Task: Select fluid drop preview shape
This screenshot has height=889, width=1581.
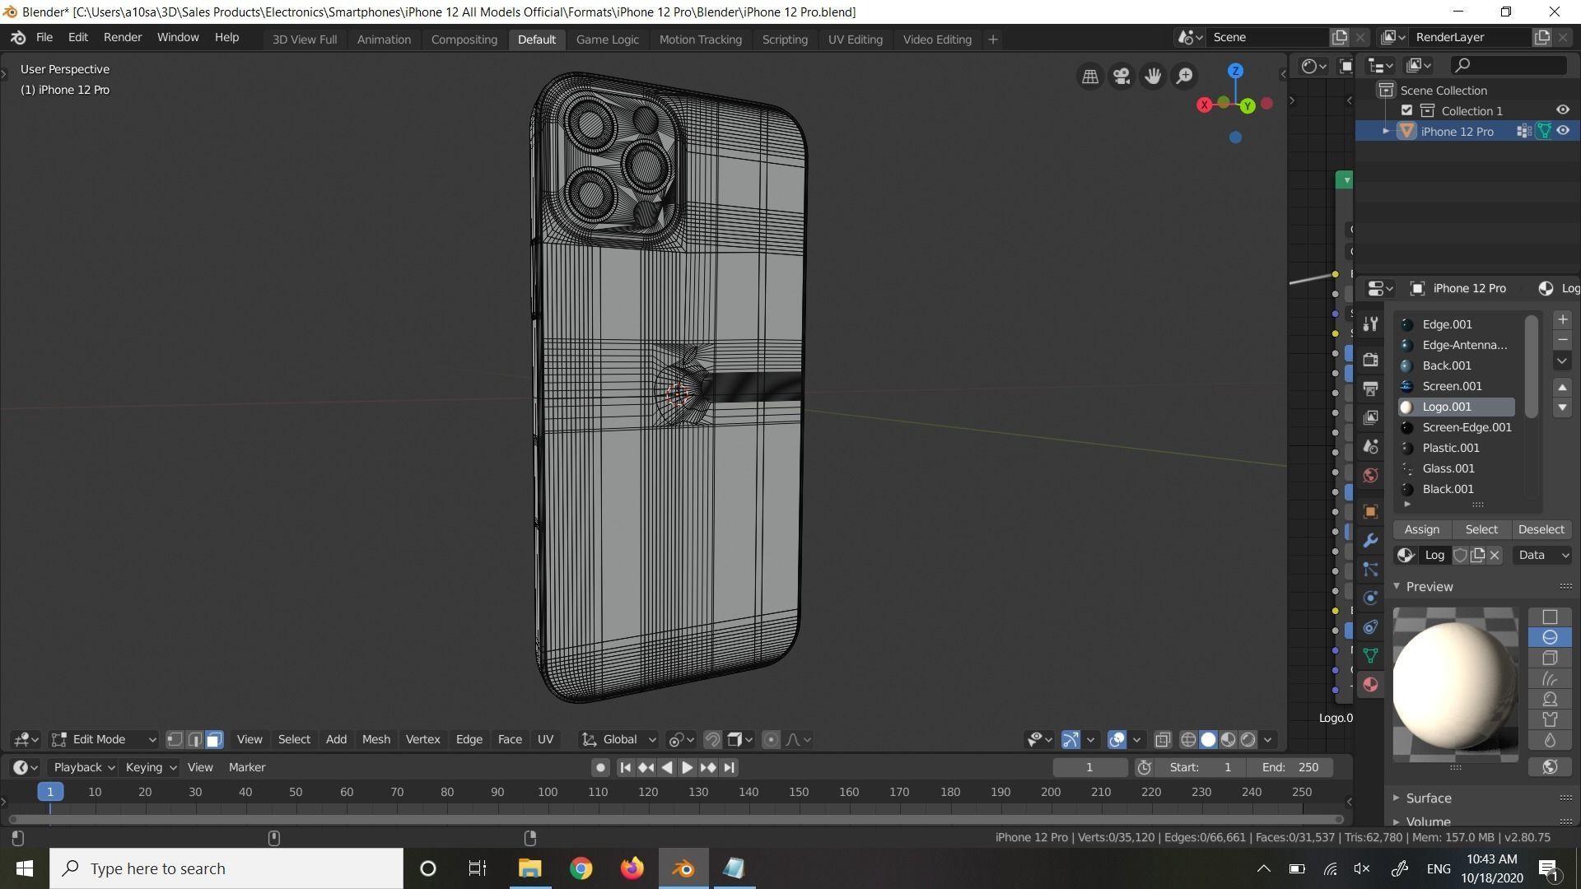Action: (1550, 740)
